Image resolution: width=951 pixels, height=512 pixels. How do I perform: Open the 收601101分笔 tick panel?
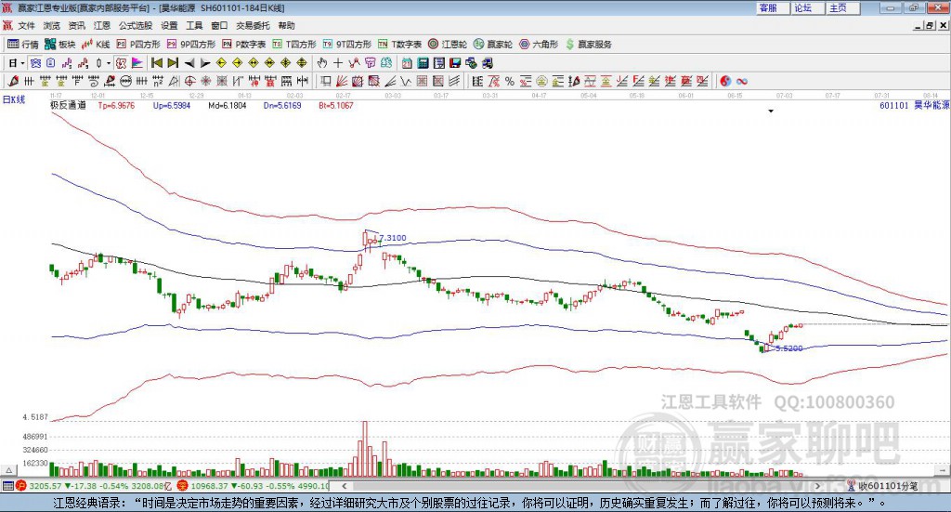click(884, 486)
